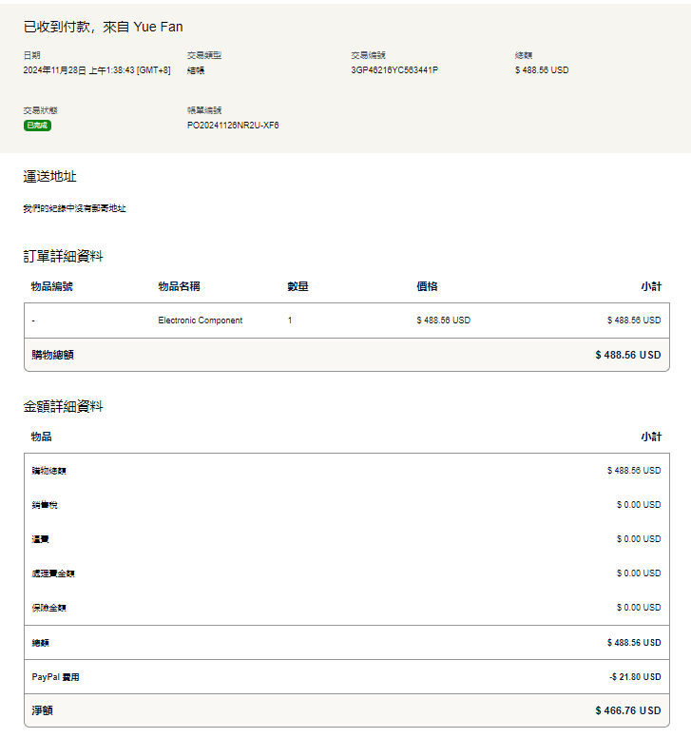The image size is (691, 738).
Task: Click the $ 488.56 USD total in header
Action: pyautogui.click(x=541, y=70)
